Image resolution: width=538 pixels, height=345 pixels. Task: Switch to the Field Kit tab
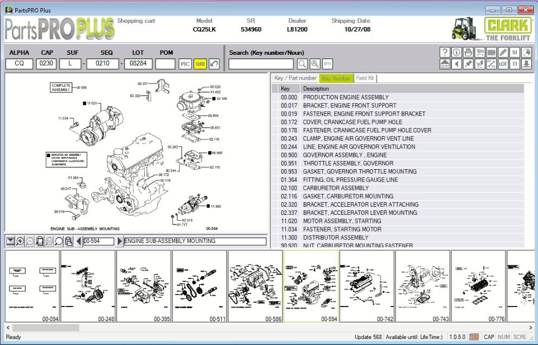[366, 78]
